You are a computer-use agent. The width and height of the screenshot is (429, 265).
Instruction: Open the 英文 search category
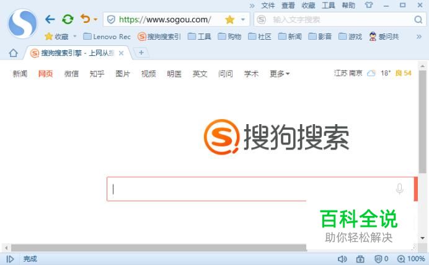click(x=200, y=74)
